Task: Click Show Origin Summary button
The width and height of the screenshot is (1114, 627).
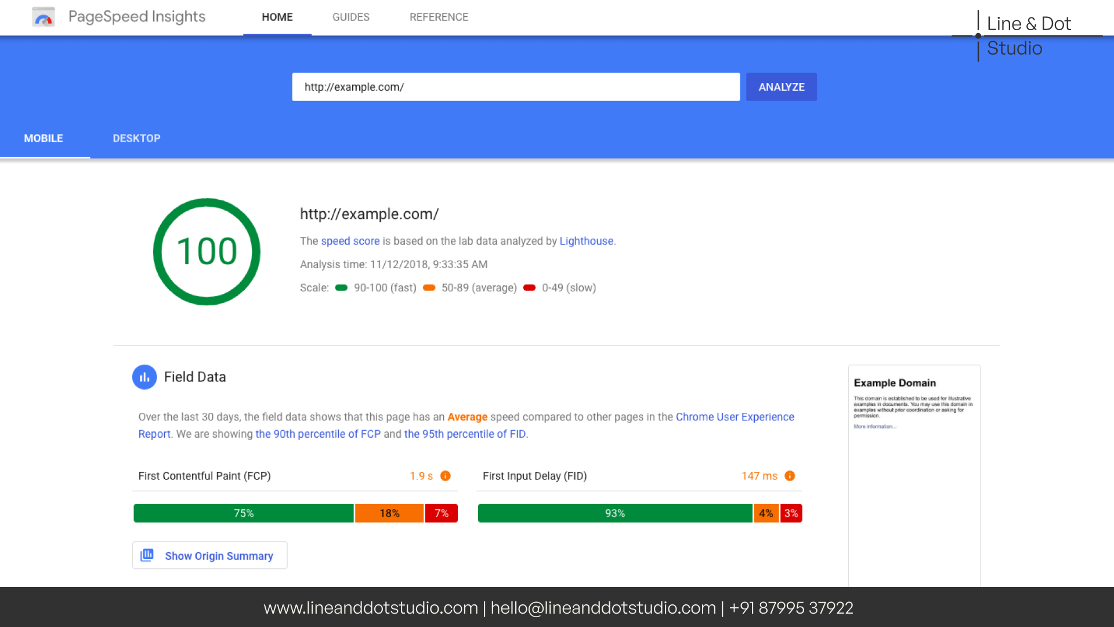Action: [218, 556]
